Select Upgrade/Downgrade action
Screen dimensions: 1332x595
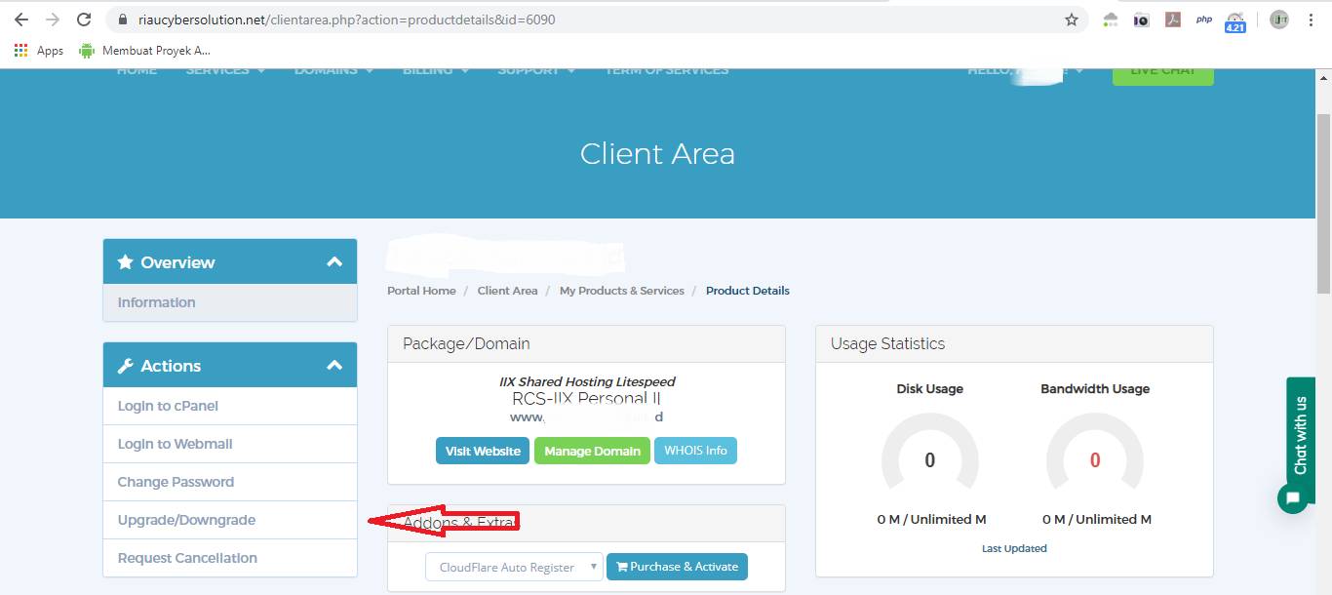click(x=230, y=520)
